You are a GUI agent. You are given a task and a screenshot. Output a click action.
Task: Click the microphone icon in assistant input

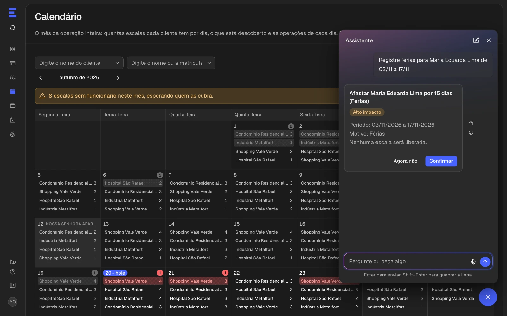[x=473, y=262]
